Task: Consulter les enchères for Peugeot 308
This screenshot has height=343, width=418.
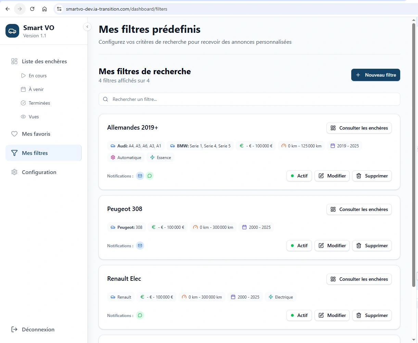Action: point(359,209)
